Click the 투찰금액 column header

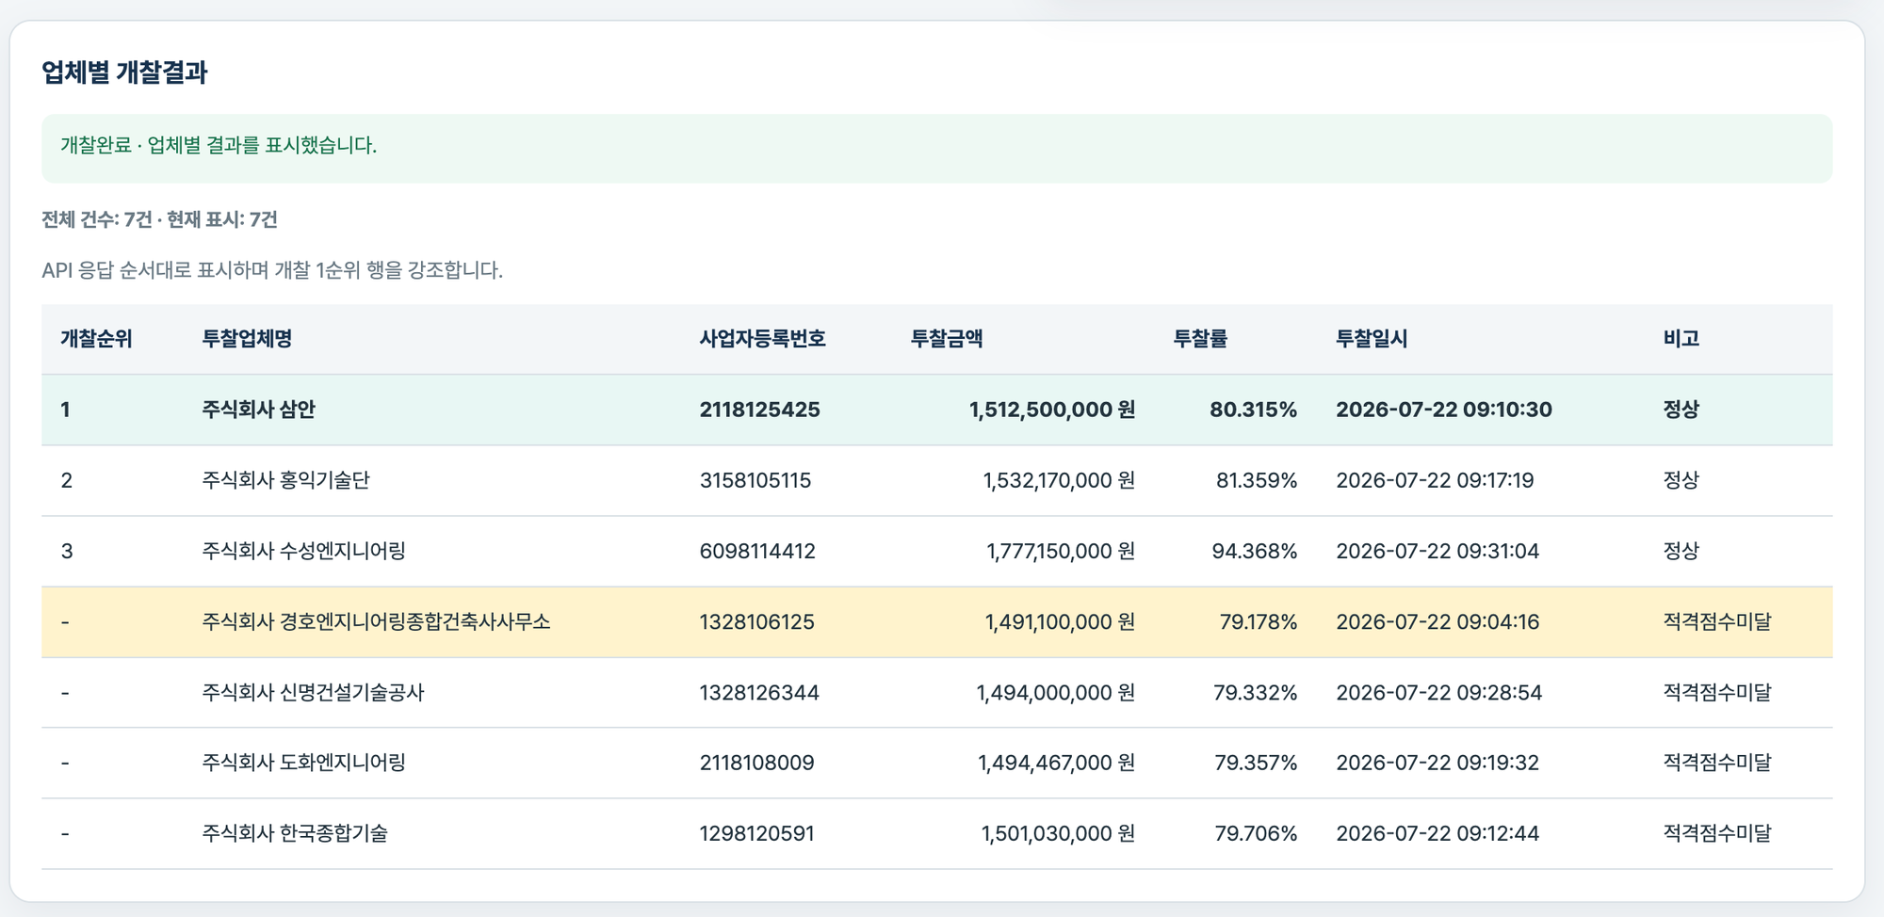(947, 339)
